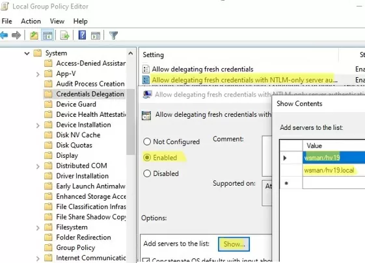365x263 pixels.
Task: Click the Audit Process Creation folder icon
Action: point(48,84)
